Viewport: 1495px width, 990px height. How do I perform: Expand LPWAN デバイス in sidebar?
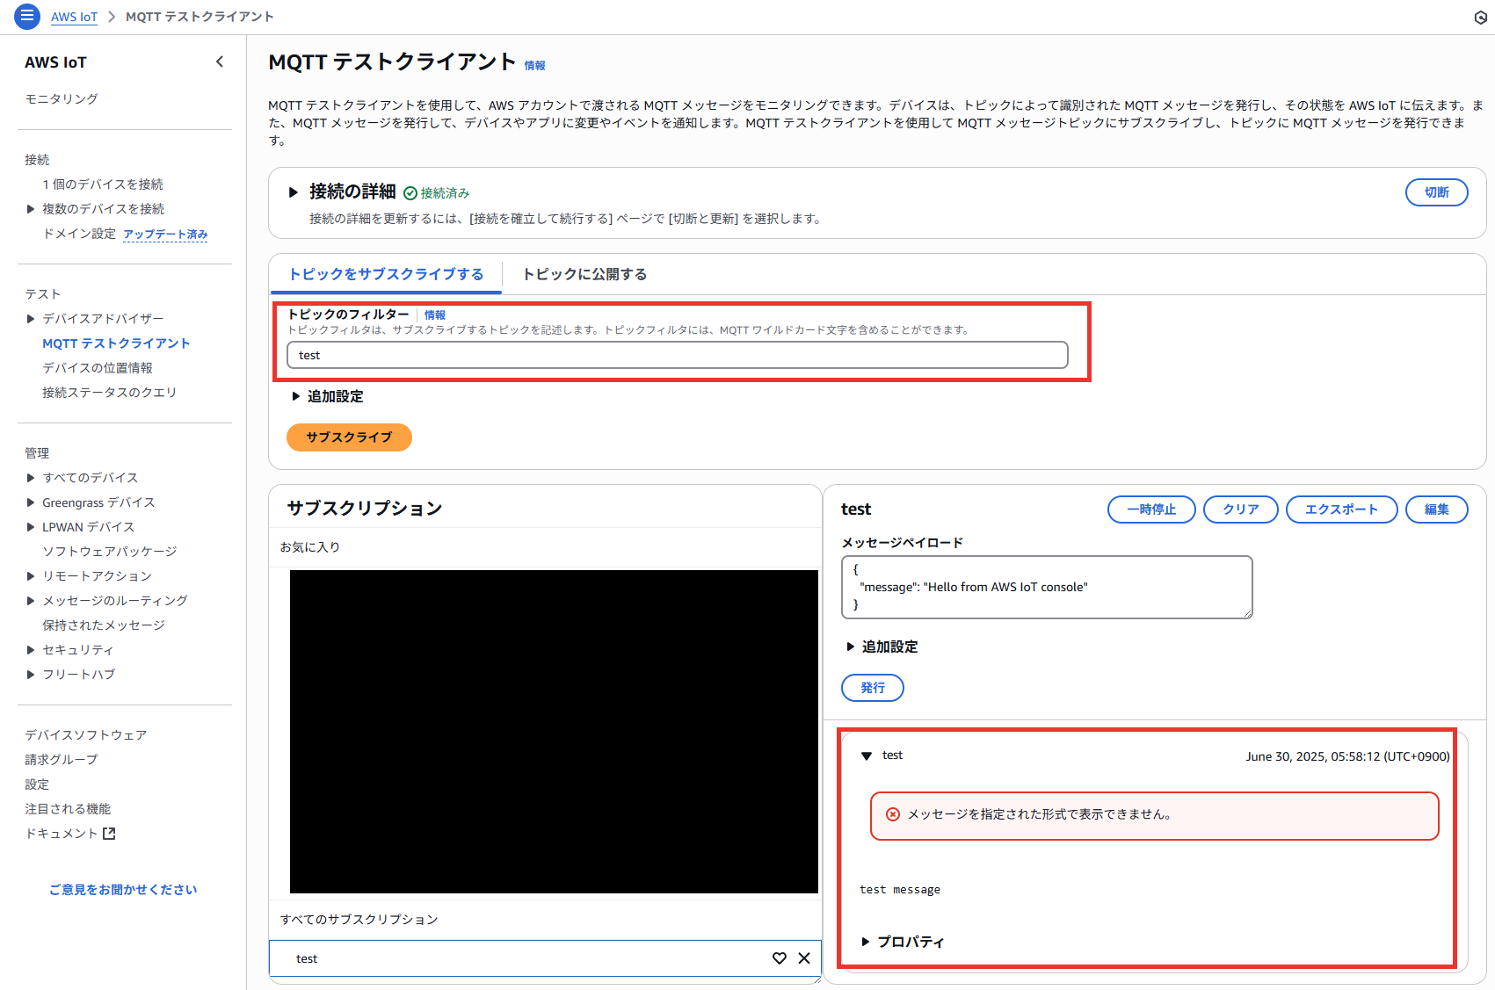31,527
